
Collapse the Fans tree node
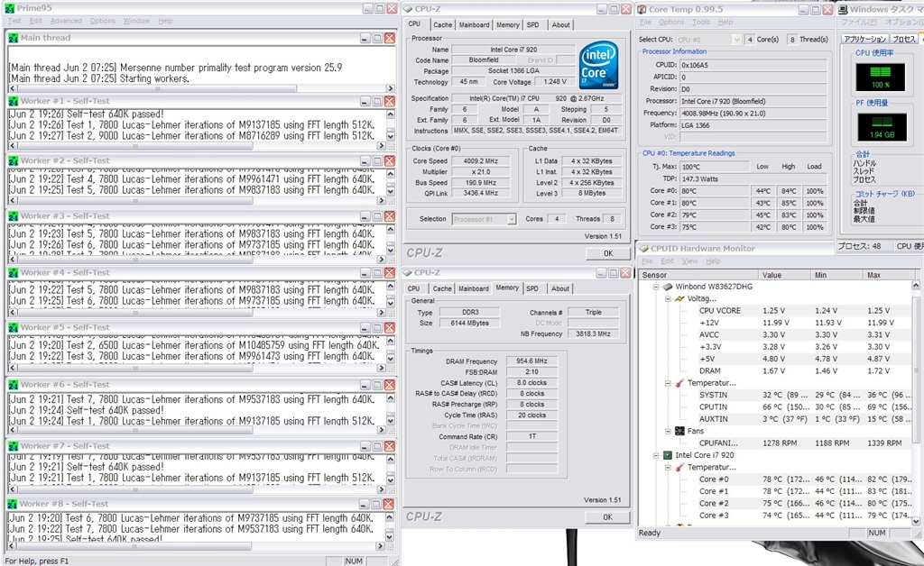[667, 431]
